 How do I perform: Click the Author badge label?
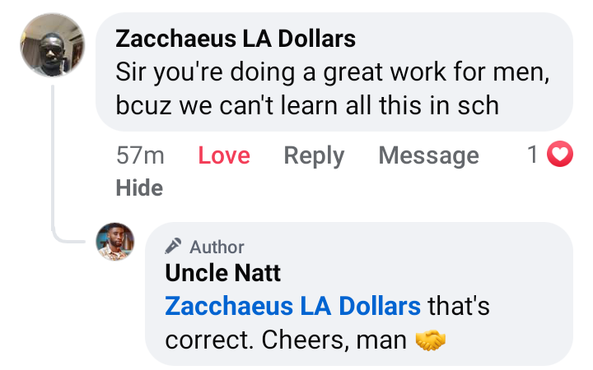(217, 247)
